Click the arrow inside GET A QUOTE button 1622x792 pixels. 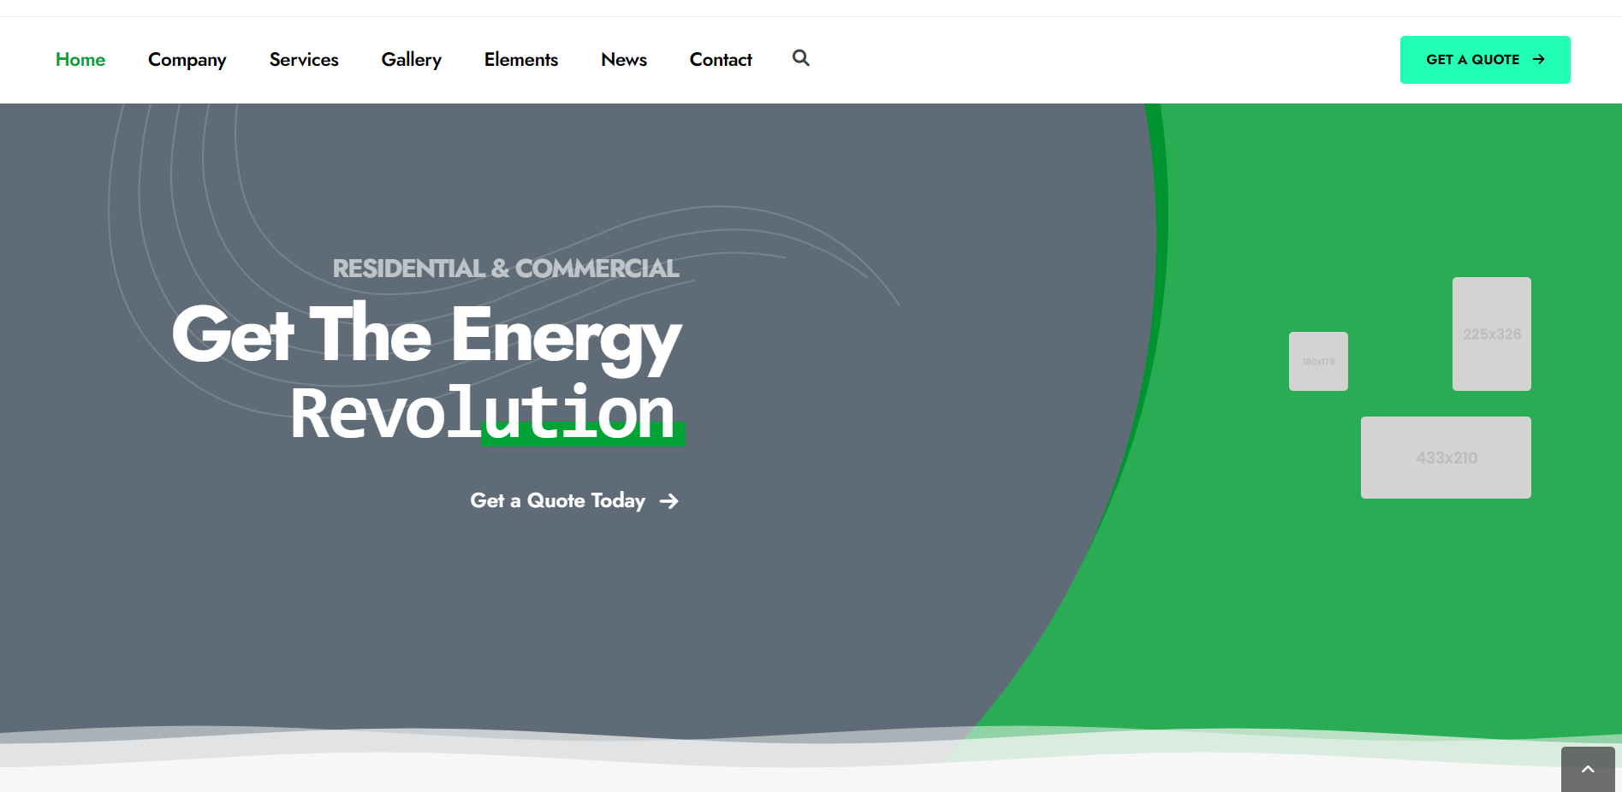coord(1538,59)
